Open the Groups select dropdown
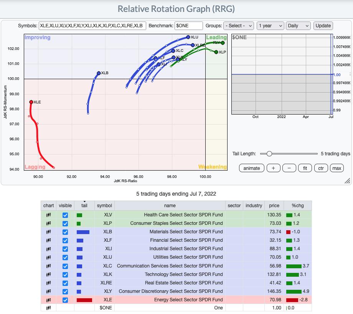 coord(239,26)
